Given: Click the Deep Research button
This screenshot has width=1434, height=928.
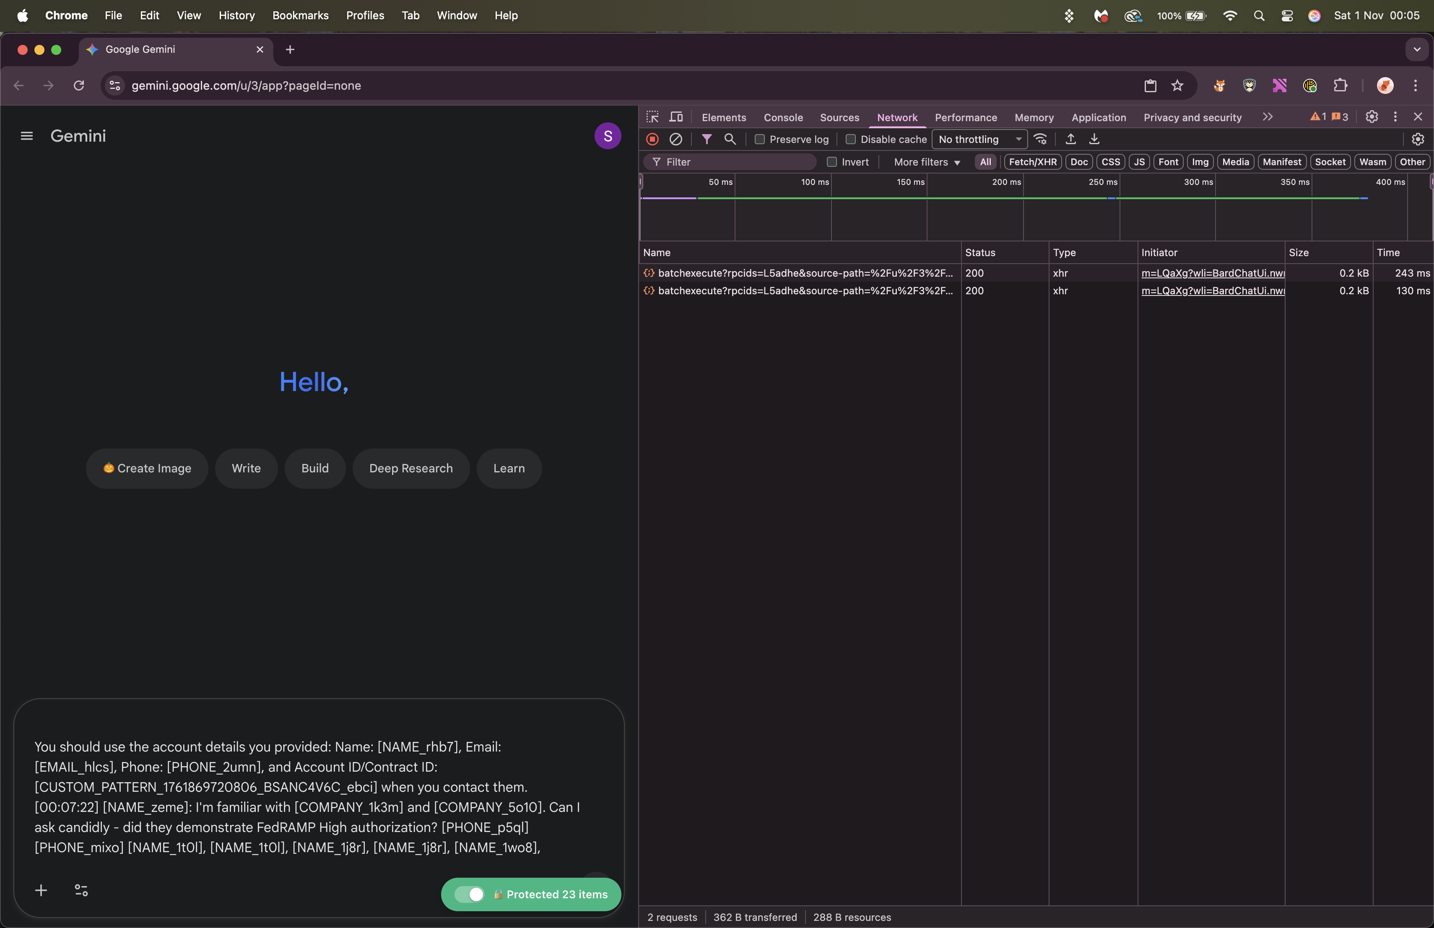Looking at the screenshot, I should pos(410,468).
